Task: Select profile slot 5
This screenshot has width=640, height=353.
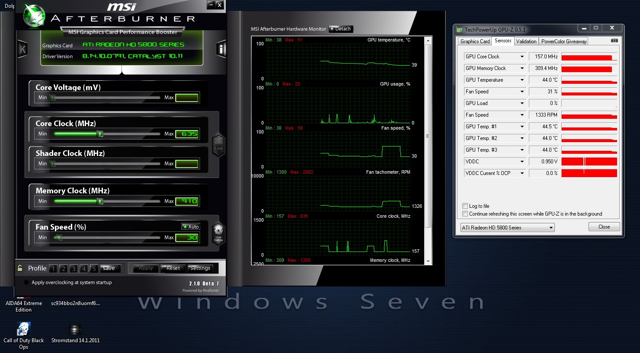Action: 94,268
